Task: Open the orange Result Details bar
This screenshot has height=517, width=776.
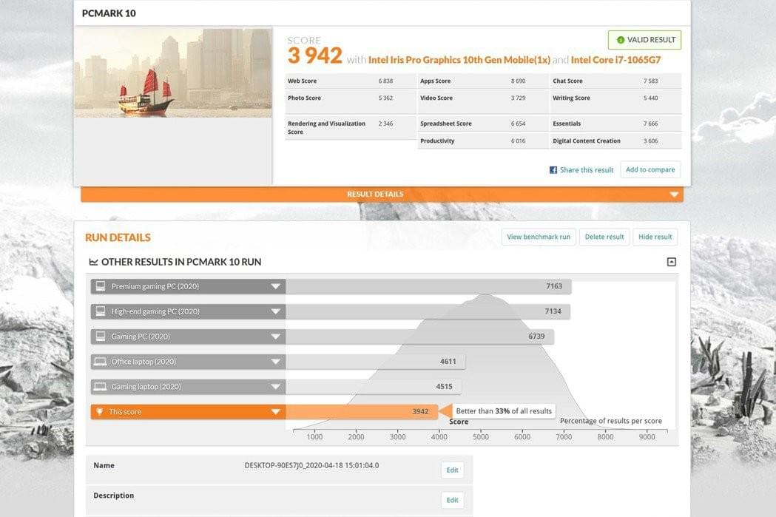Action: (x=382, y=195)
